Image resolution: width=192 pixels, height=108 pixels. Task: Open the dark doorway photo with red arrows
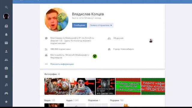point(105,86)
